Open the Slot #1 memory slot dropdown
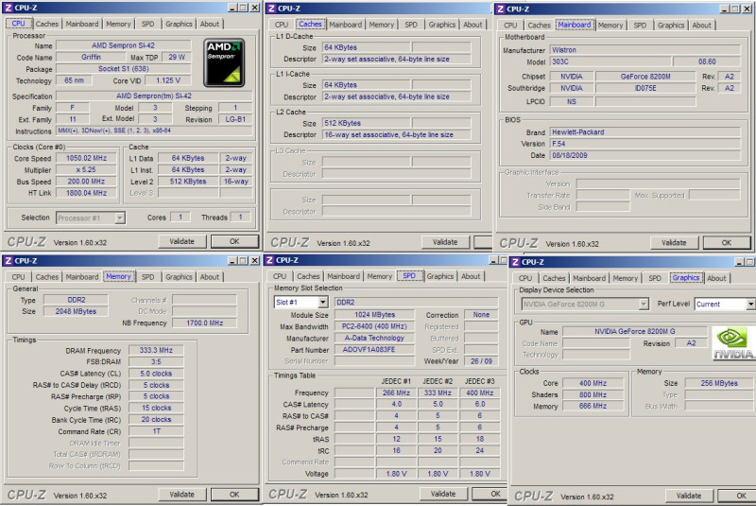Viewport: 756px width, 506px height. click(323, 303)
